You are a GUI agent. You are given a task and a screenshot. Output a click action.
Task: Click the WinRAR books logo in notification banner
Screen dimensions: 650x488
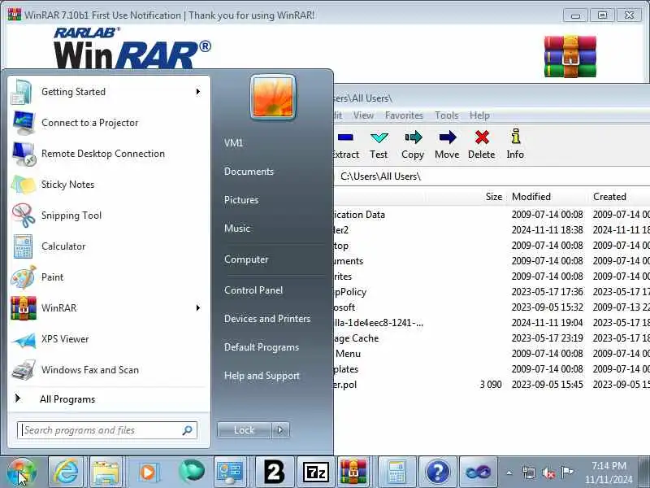click(x=570, y=56)
